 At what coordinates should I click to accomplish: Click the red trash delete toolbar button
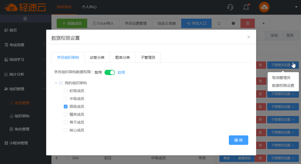247,23
